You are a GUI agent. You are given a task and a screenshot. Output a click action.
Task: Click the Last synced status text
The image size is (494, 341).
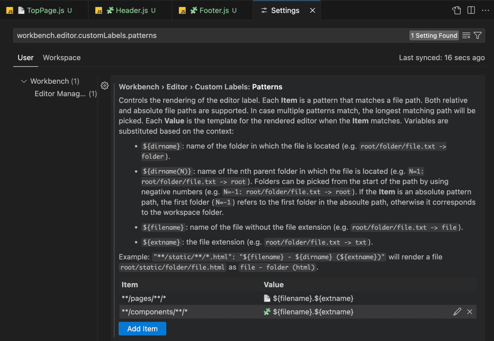click(x=442, y=58)
